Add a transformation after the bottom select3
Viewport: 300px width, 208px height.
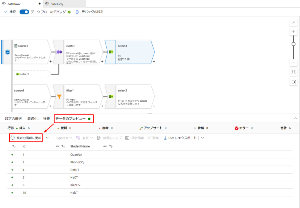[x=154, y=106]
